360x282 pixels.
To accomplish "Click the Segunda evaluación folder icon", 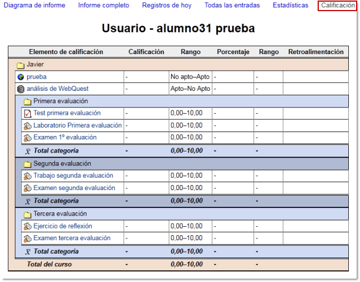I will point(27,164).
